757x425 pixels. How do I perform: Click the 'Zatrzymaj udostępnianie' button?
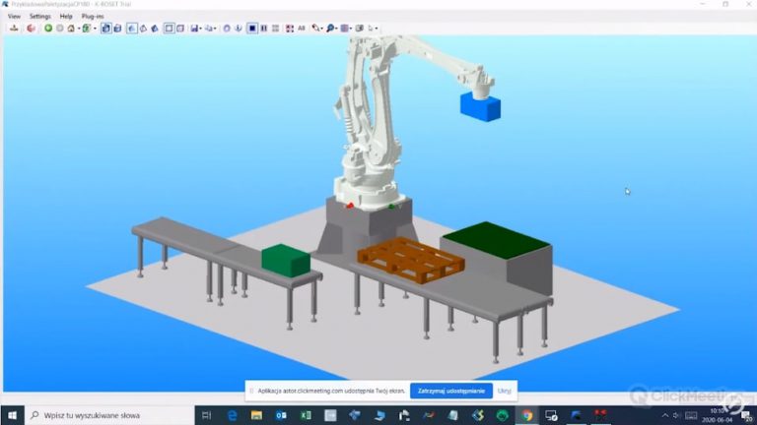point(450,391)
